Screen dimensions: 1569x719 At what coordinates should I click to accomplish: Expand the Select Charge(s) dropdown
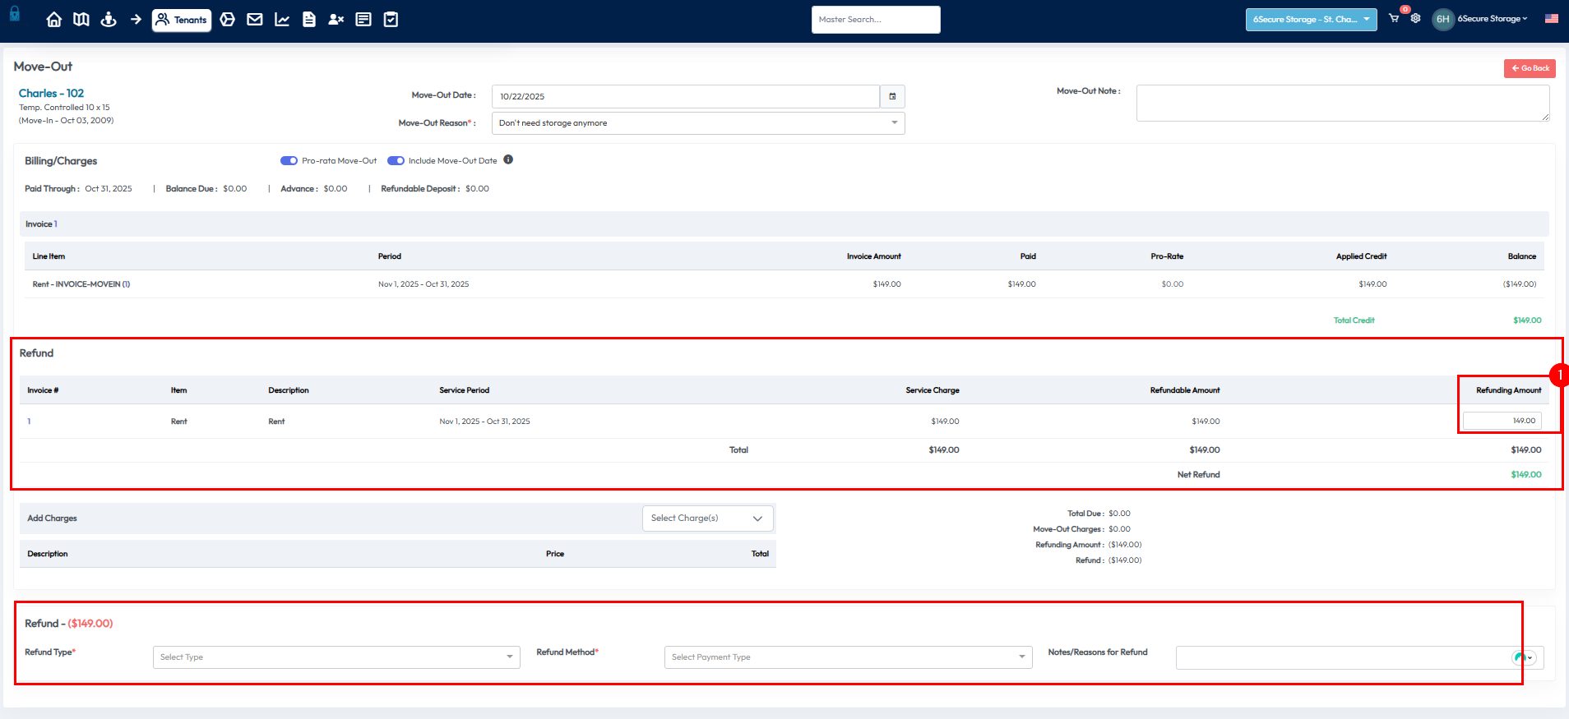(707, 519)
